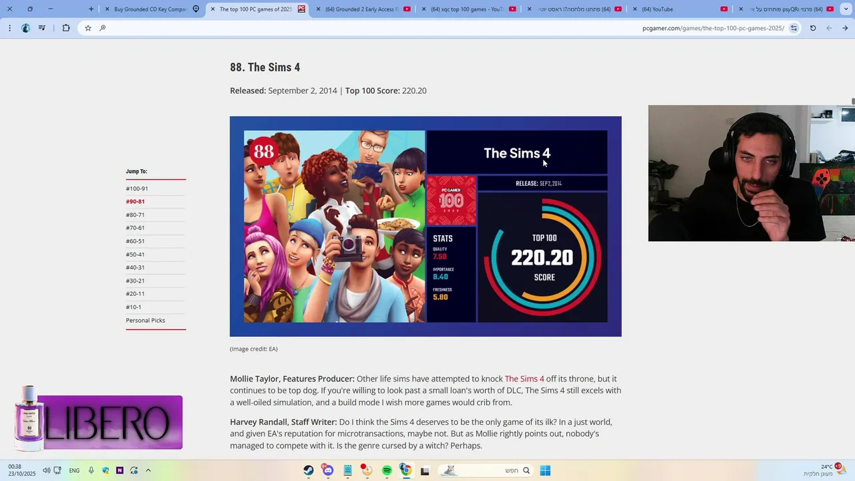Jump to #50-41 section
This screenshot has height=481, width=855.
click(135, 255)
